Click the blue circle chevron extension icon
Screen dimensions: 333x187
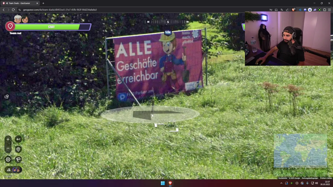305,10
